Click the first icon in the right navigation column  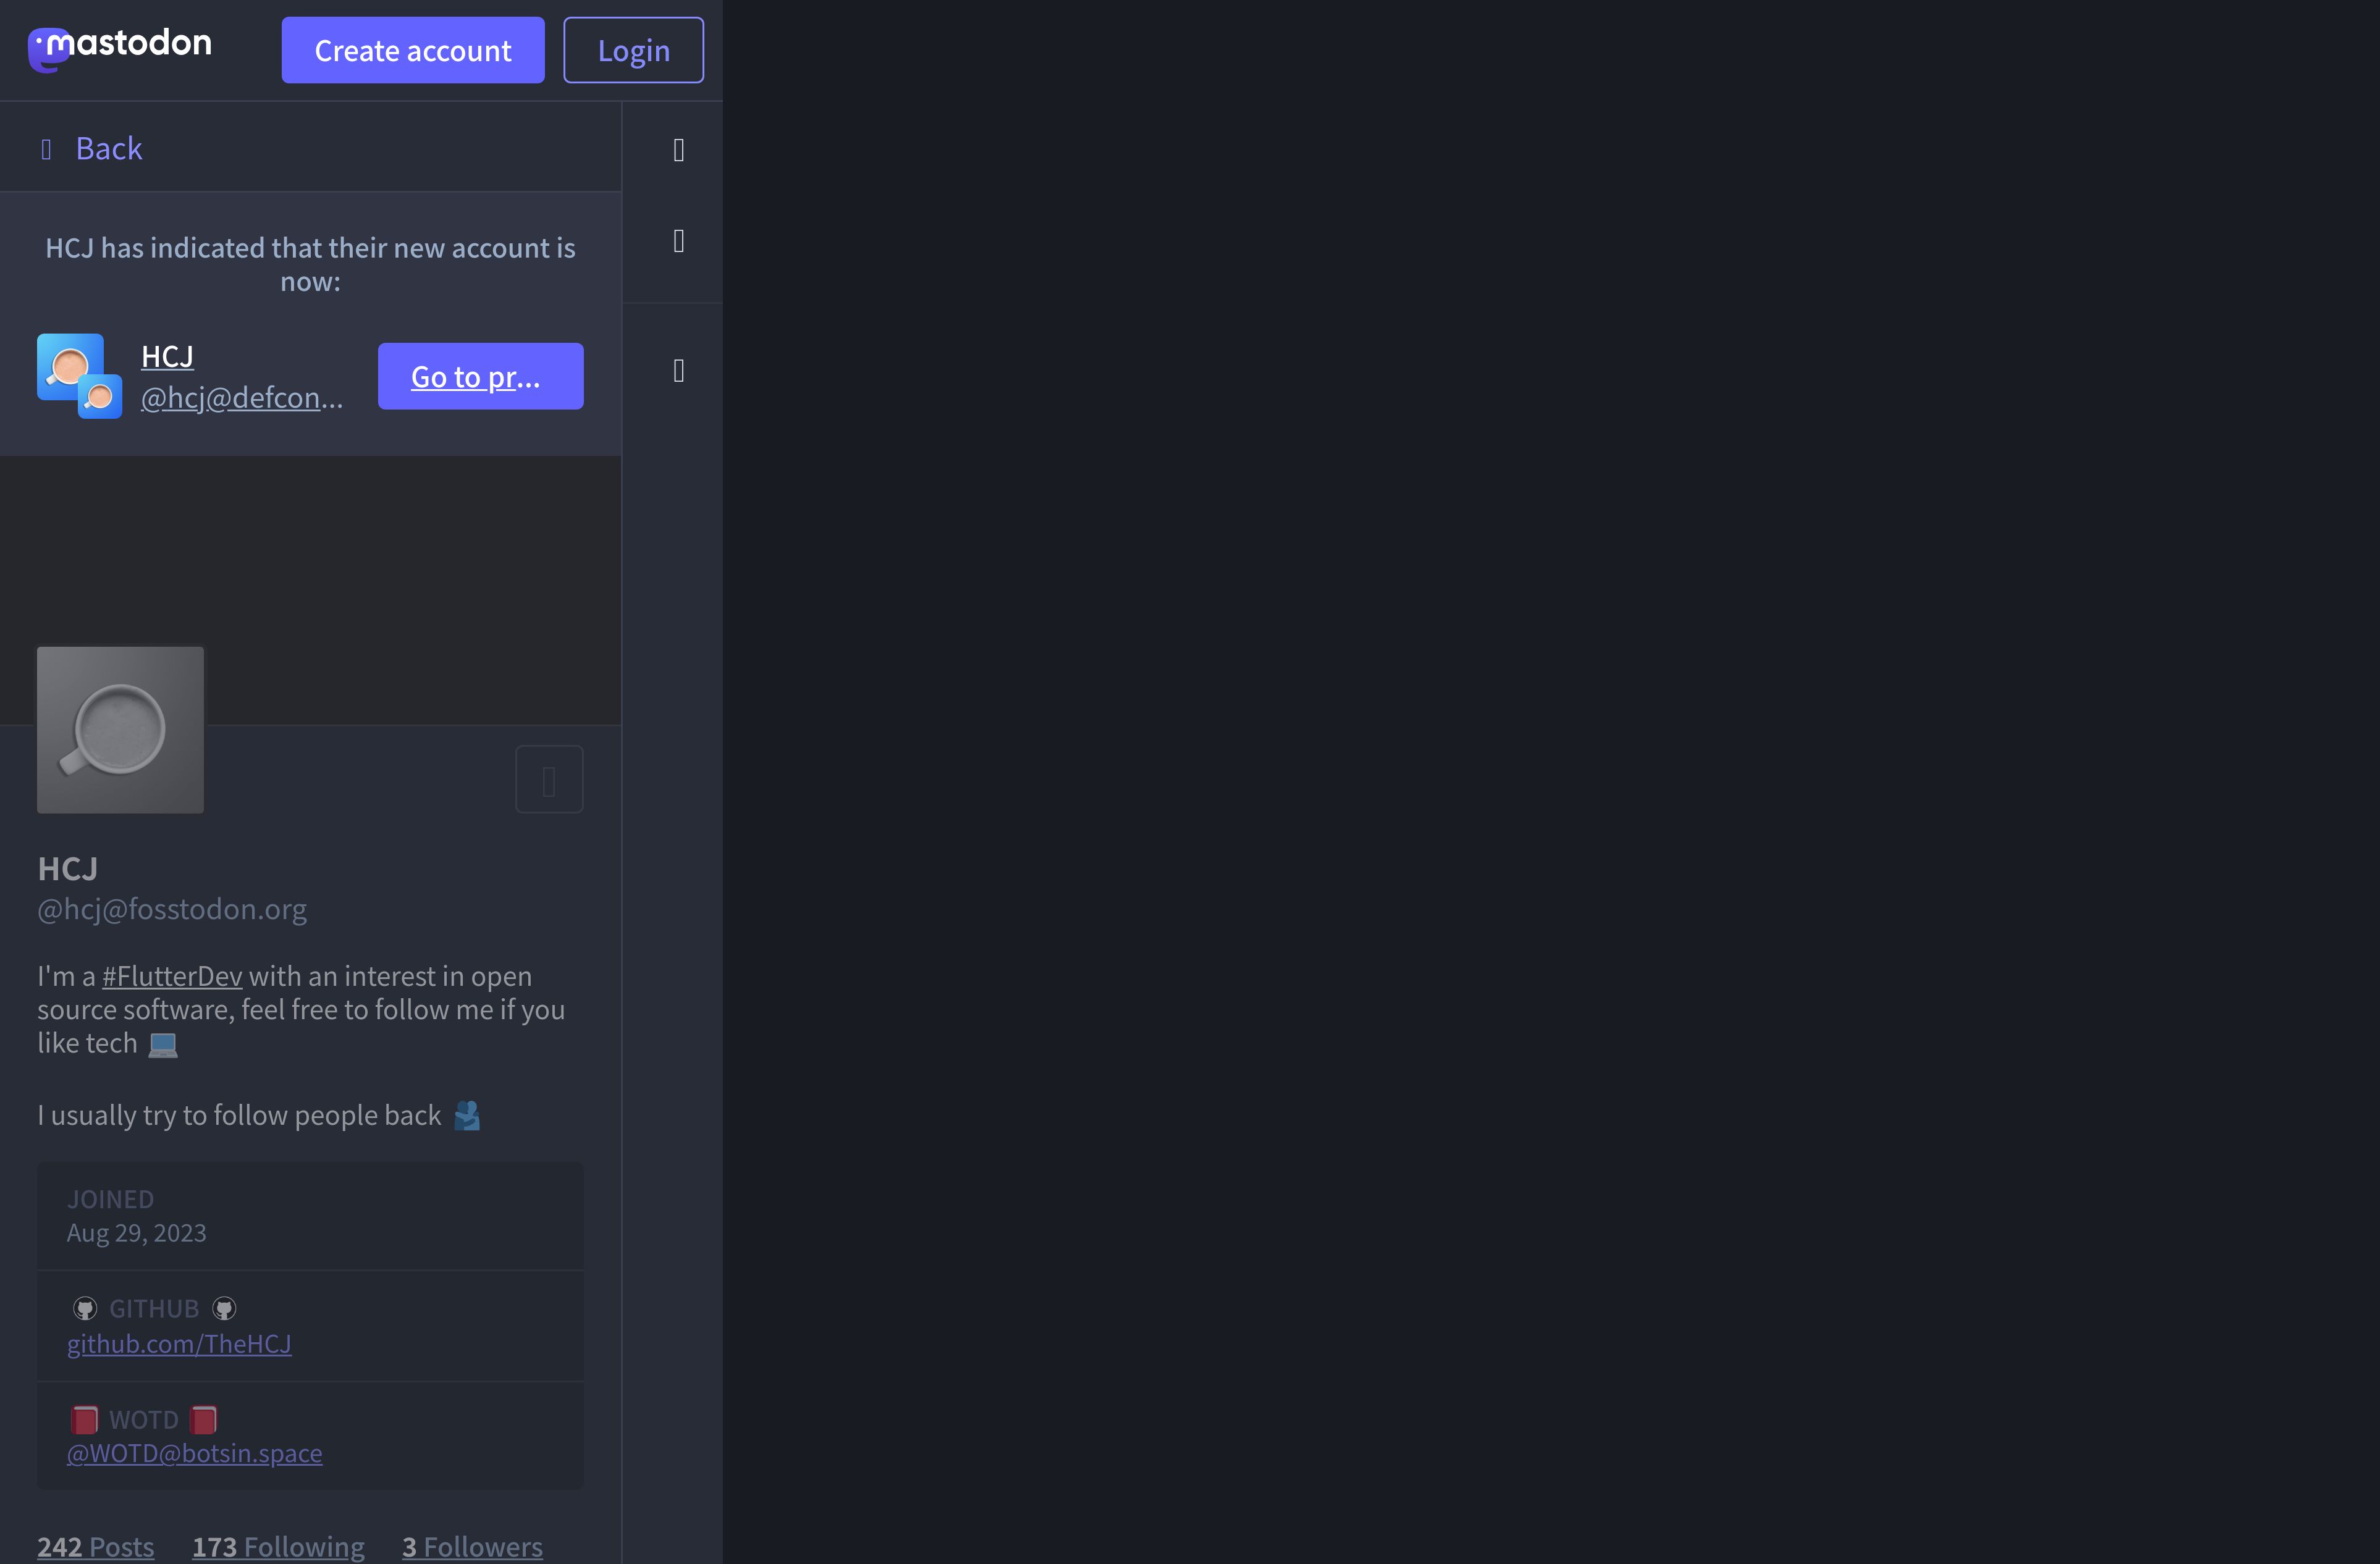click(x=679, y=150)
